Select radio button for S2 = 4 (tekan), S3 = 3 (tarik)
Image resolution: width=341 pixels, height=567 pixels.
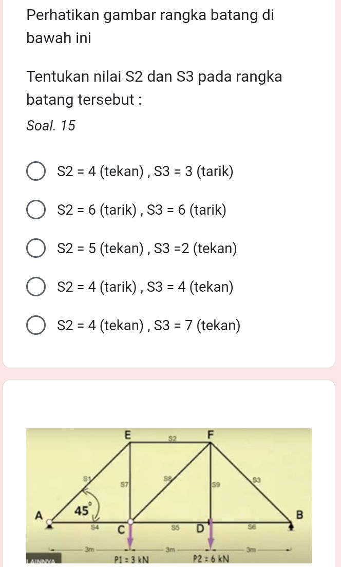[x=35, y=171]
